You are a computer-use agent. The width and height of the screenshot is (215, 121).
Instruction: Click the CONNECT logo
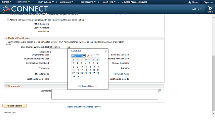coord(25,9)
